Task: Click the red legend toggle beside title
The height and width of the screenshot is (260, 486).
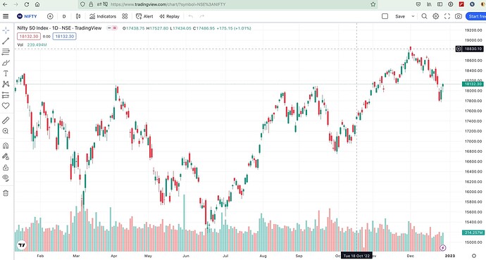Action: pos(114,28)
